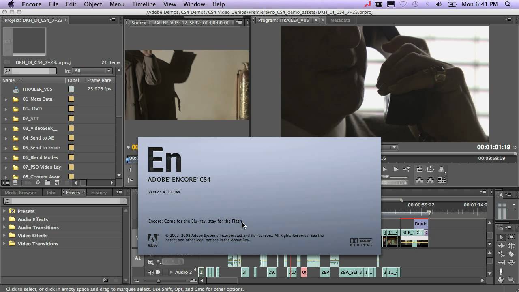This screenshot has width=519, height=292.
Task: Click the Find icon in Project panel
Action: click(38, 183)
